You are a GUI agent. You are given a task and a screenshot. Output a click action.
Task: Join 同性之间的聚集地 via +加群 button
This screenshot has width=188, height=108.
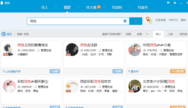click(55, 71)
